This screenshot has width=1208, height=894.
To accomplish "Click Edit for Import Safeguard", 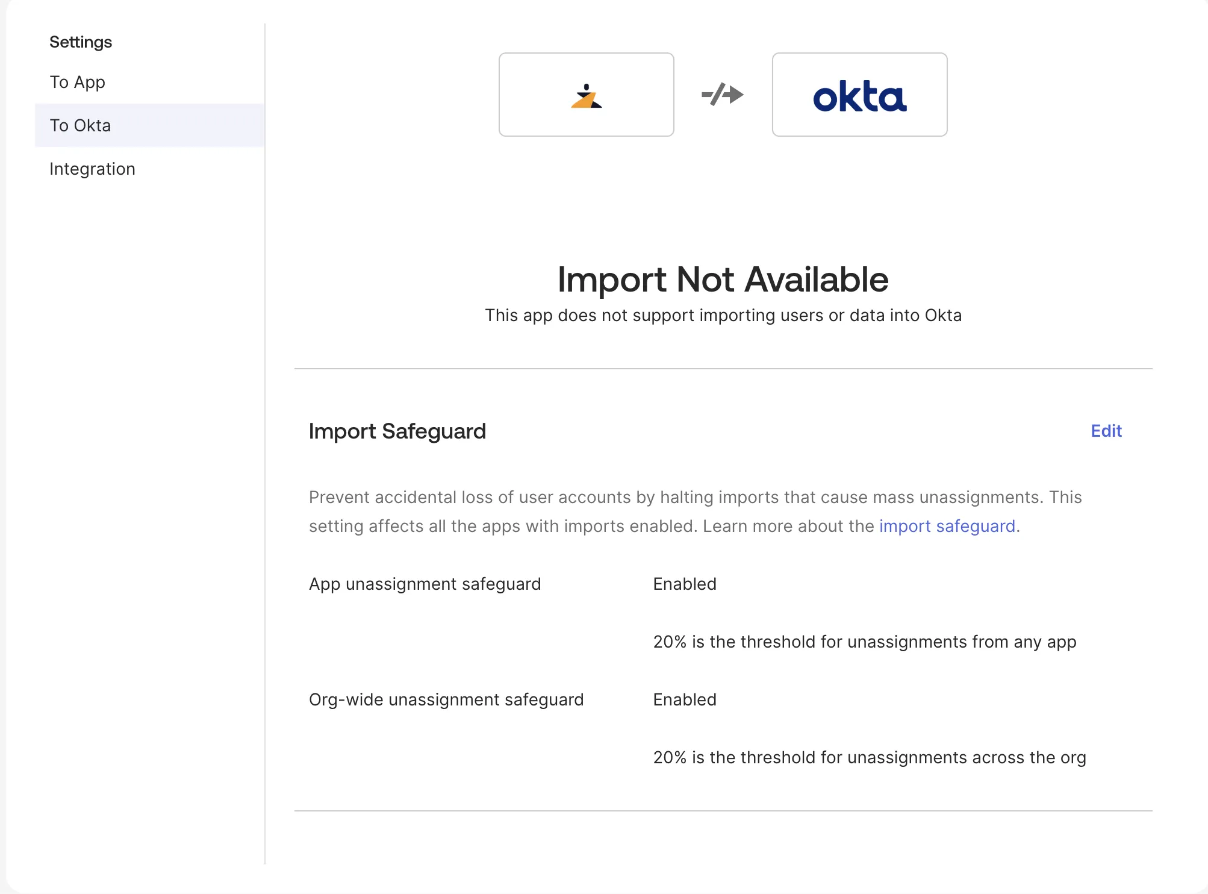I will tap(1106, 431).
